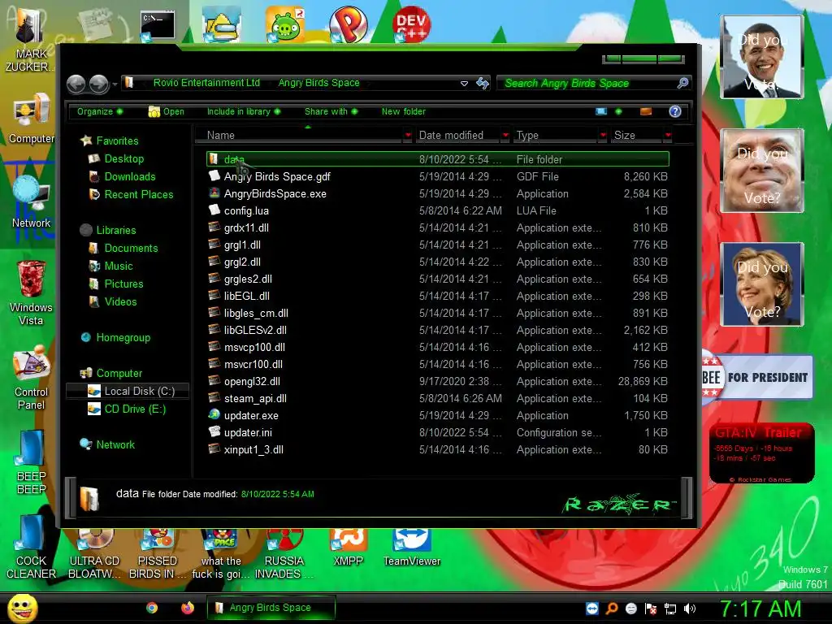Viewport: 832px width, 624px height.
Task: Go back with the Explorer back arrow
Action: [x=76, y=84]
